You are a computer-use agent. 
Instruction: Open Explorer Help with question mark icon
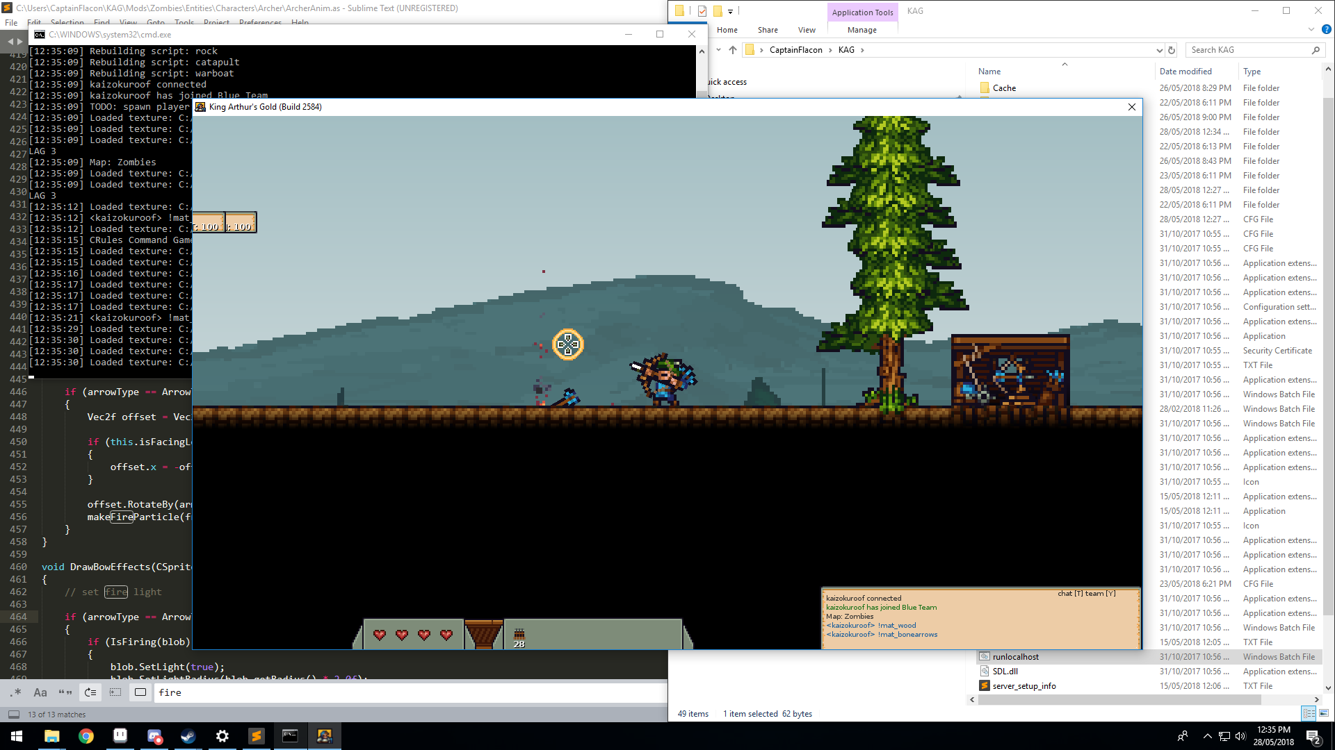coord(1326,30)
